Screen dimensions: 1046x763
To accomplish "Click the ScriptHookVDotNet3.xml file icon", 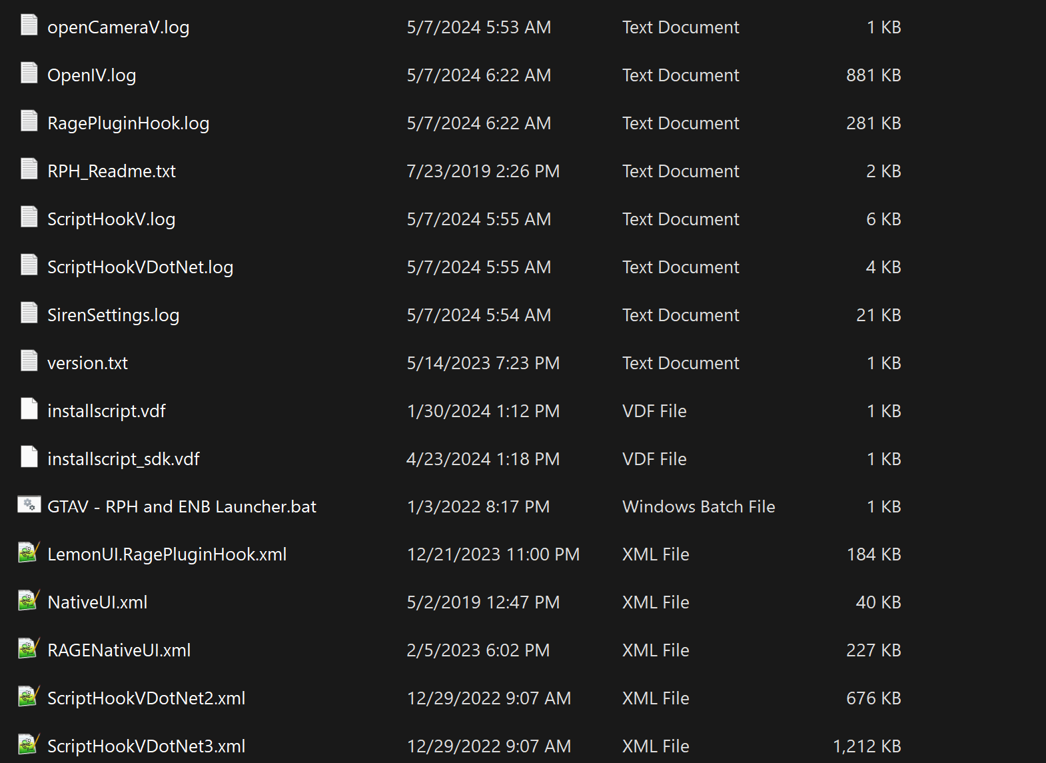I will 28,745.
